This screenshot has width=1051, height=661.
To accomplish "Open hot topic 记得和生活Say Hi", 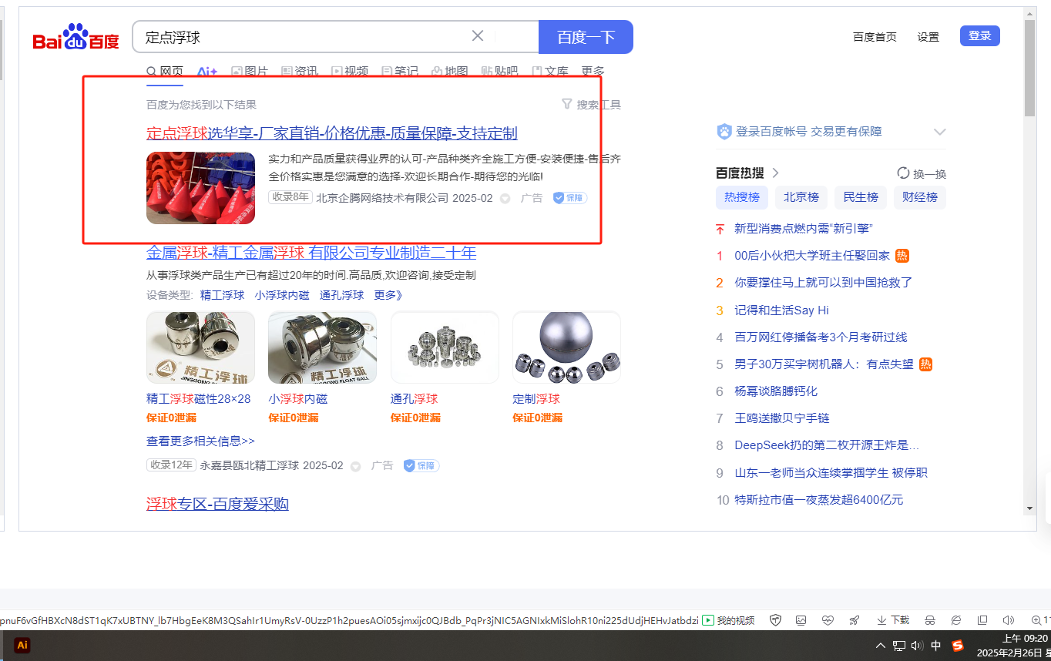I will [x=781, y=310].
